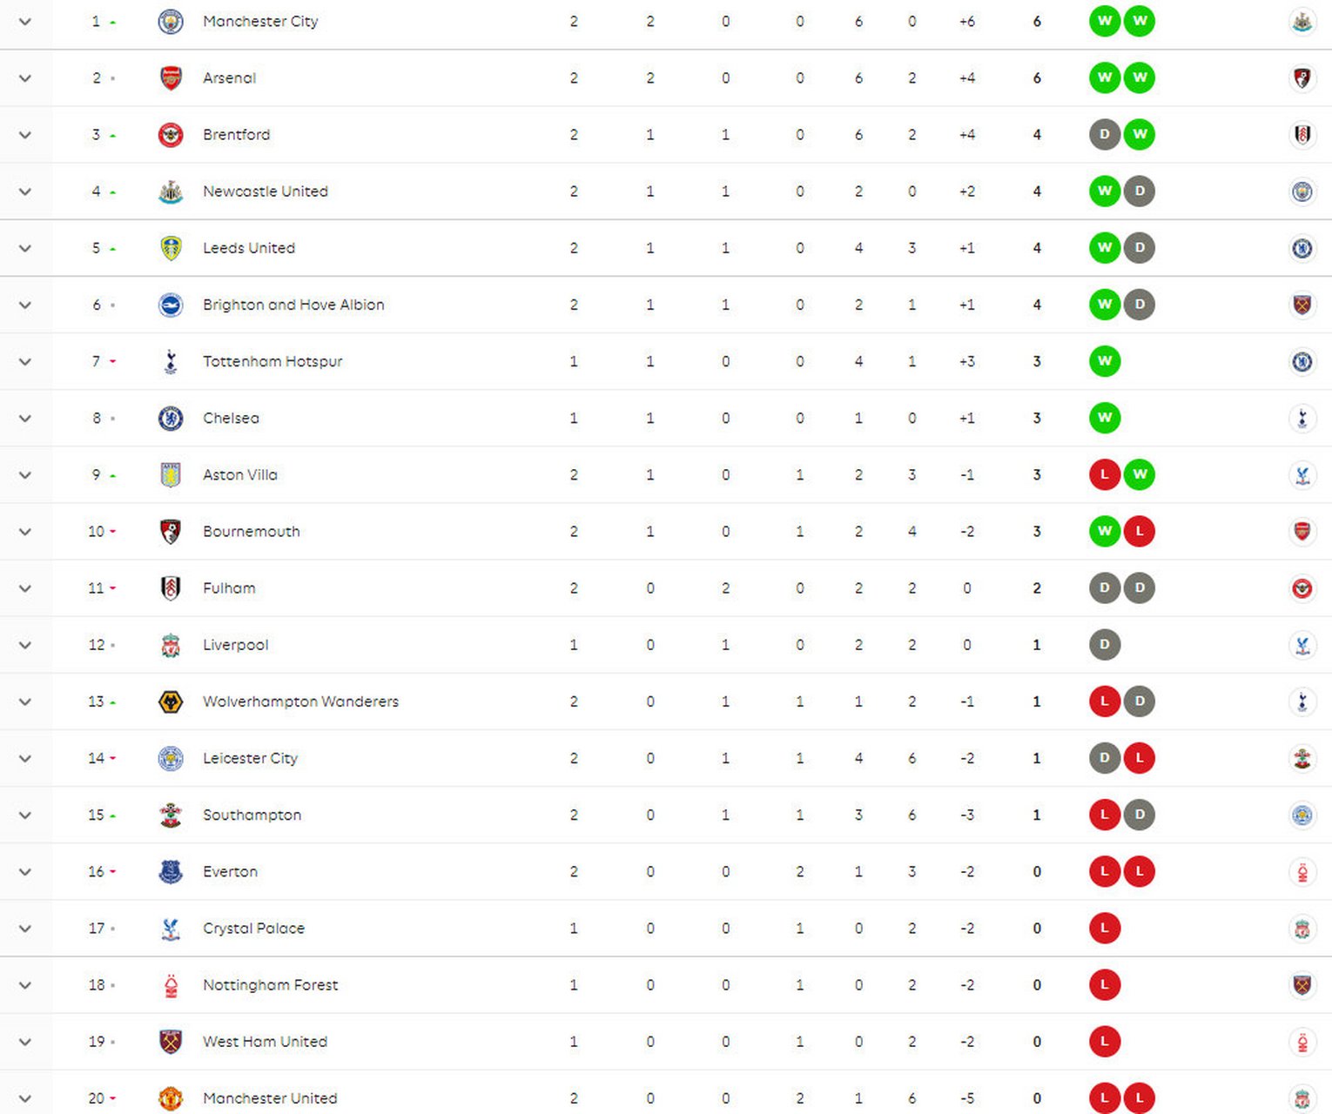The height and width of the screenshot is (1114, 1332).
Task: Expand the Manchester City row chevron
Action: pos(25,22)
